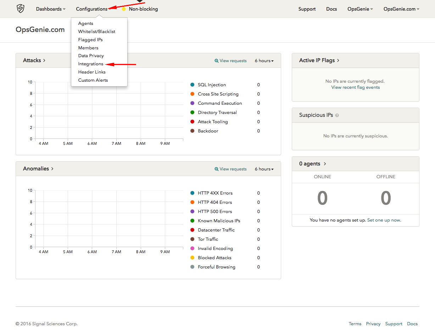Click the Tor Traffic legend dot
Screen dimensions: 435x332
(x=193, y=239)
